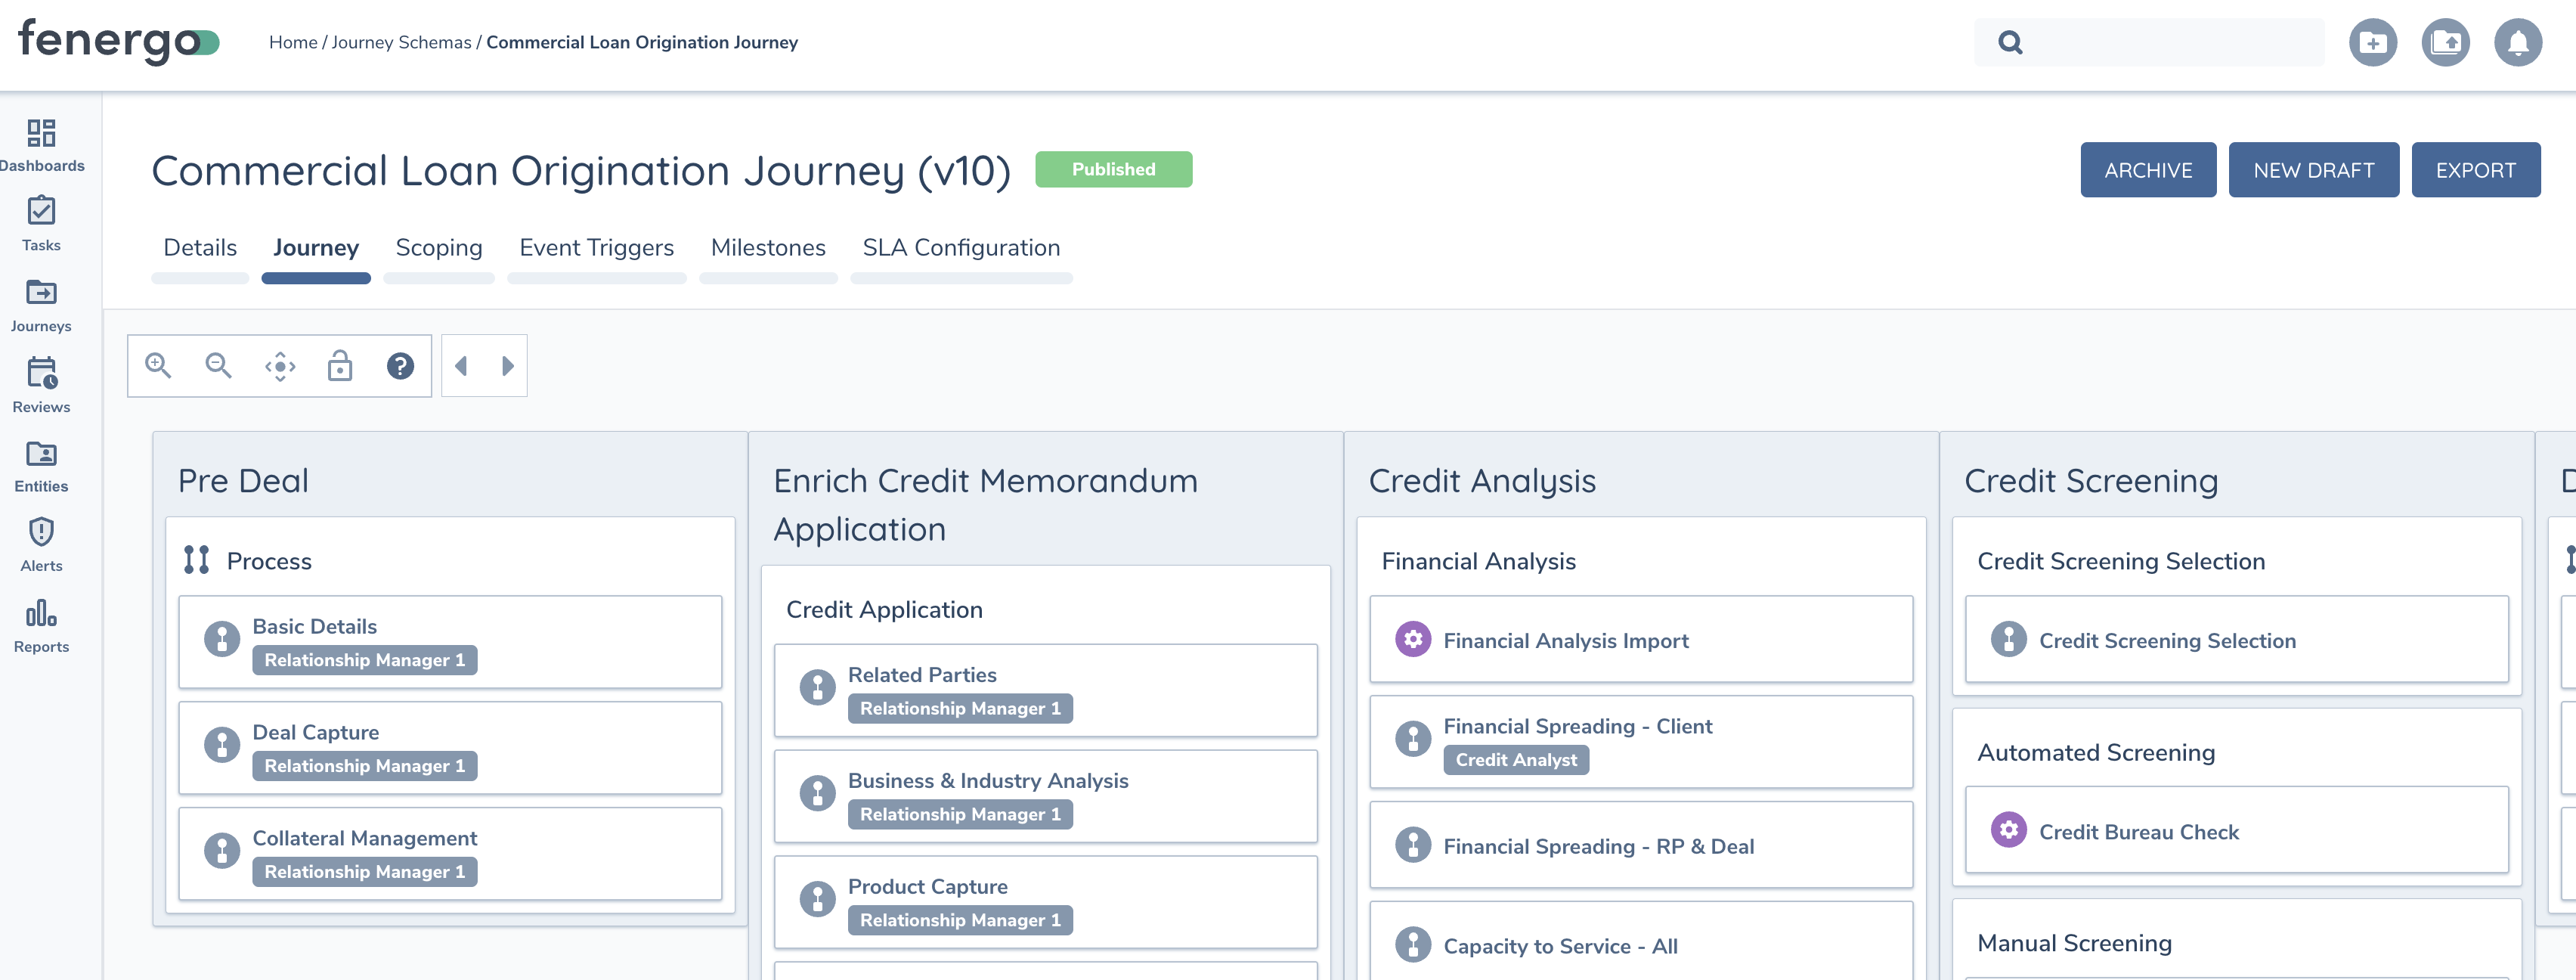Click the recenter canvas icon

tap(280, 366)
